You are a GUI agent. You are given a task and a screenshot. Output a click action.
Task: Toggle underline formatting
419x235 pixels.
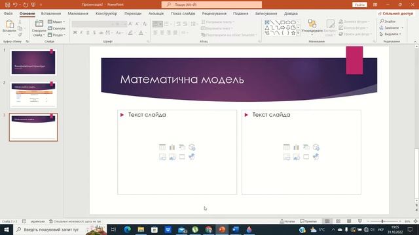coord(88,33)
